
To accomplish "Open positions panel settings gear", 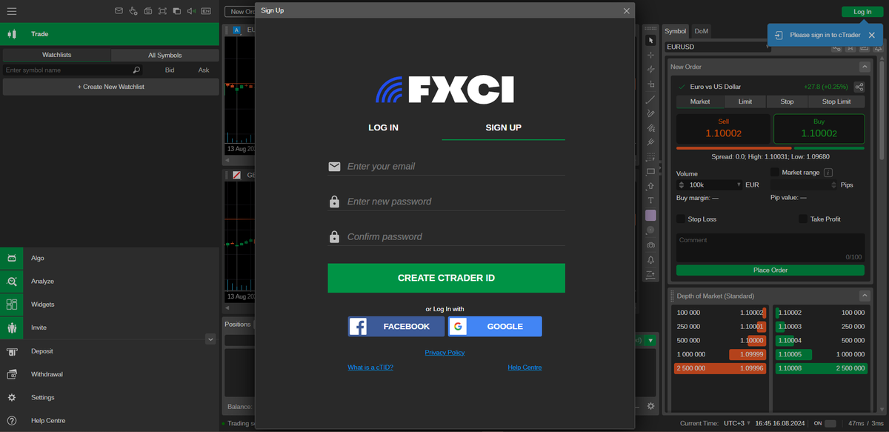I will click(x=650, y=406).
